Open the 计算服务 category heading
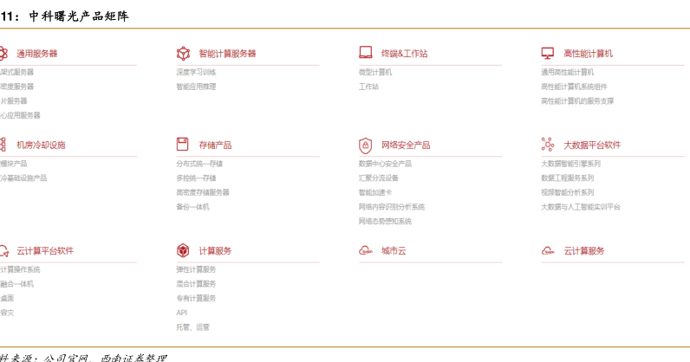Screen dimensions: 690x362 pos(215,251)
